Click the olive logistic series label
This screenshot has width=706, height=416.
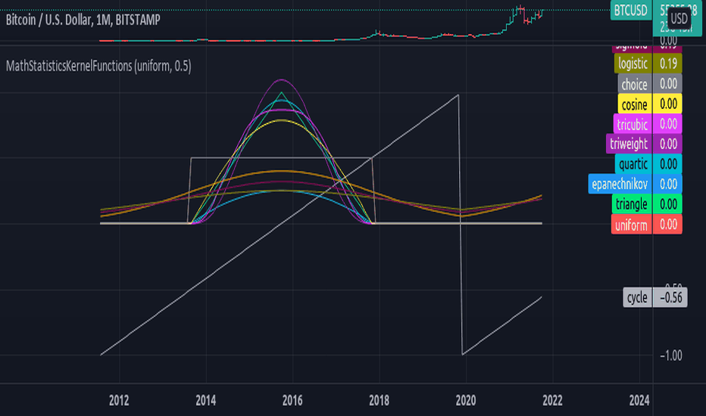pos(633,64)
